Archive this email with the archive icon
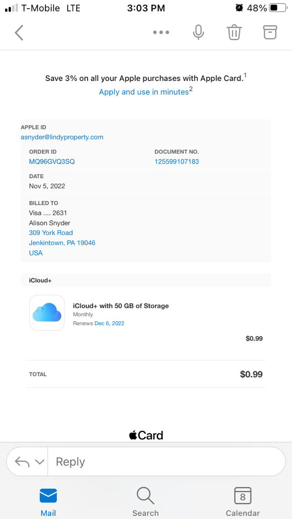The image size is (292, 519). (270, 32)
